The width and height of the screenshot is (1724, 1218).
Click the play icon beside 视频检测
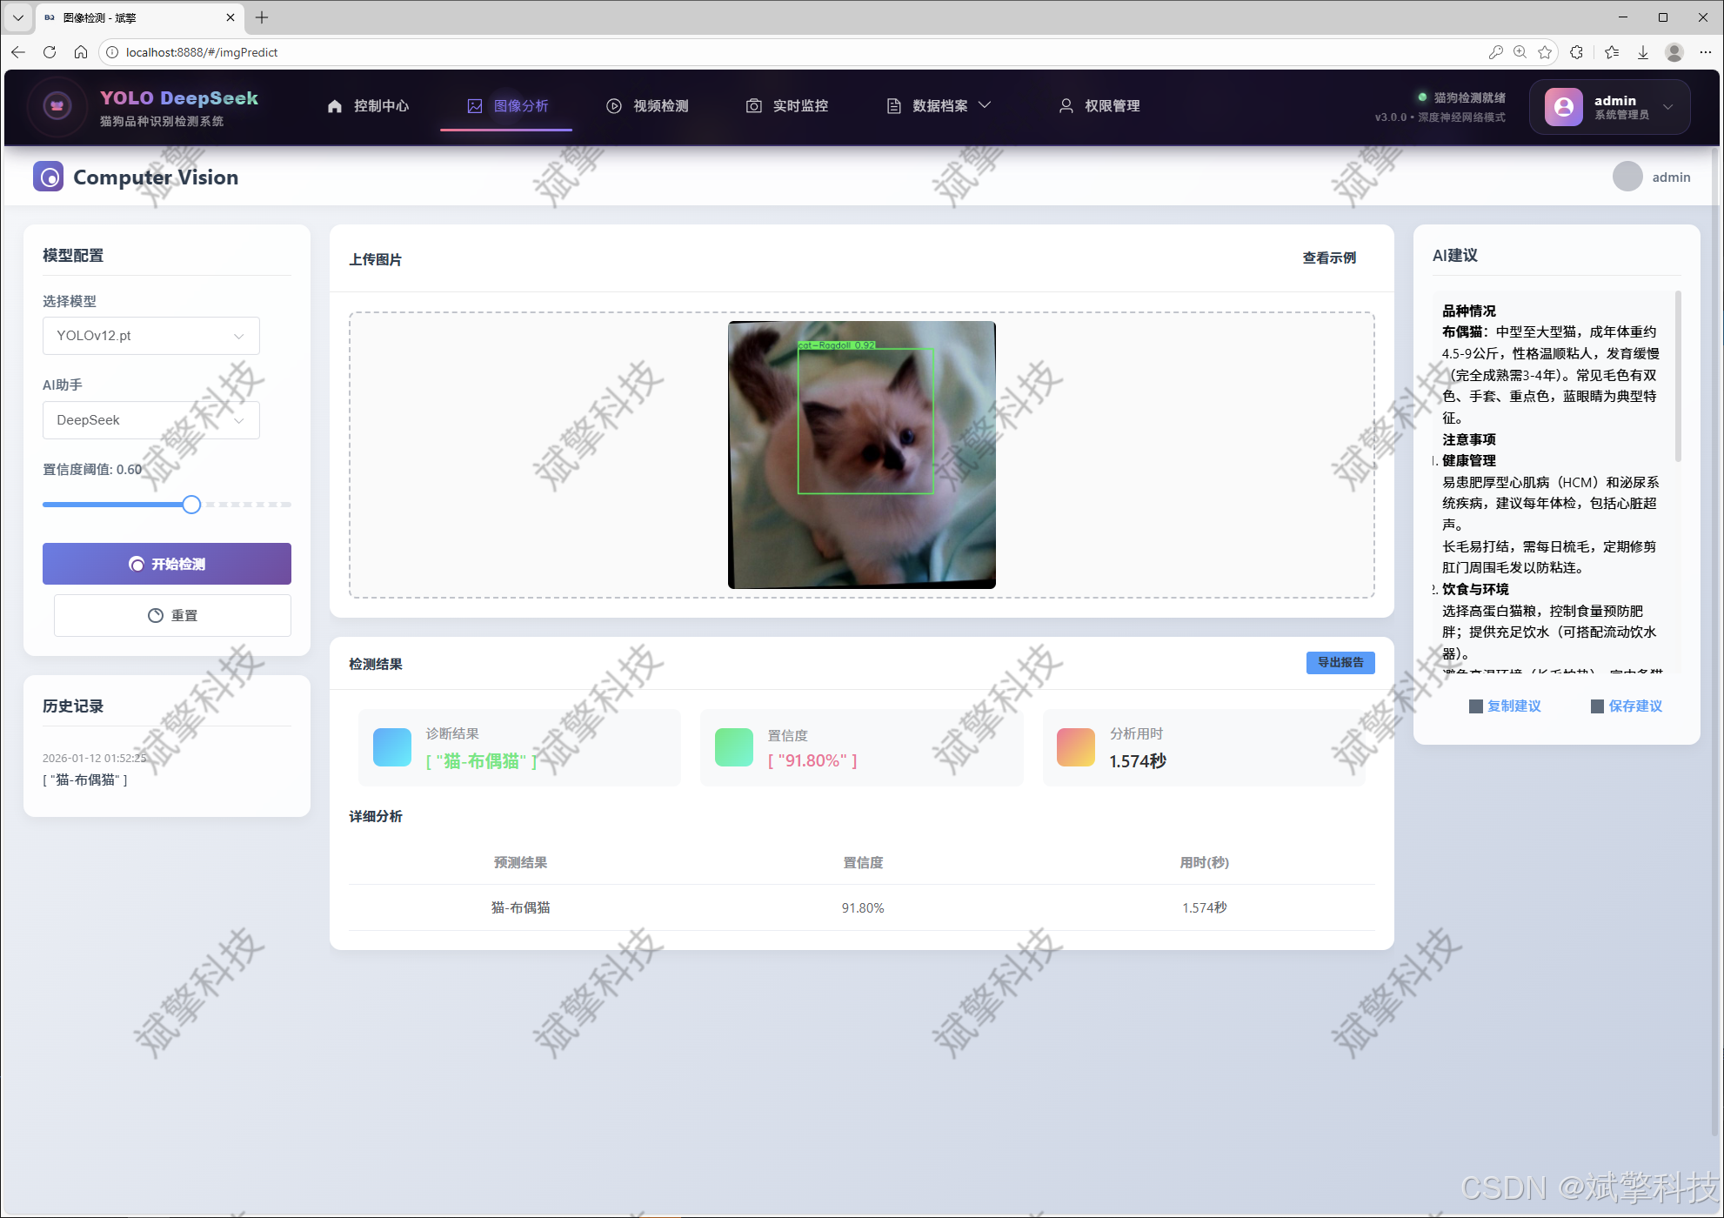point(614,106)
